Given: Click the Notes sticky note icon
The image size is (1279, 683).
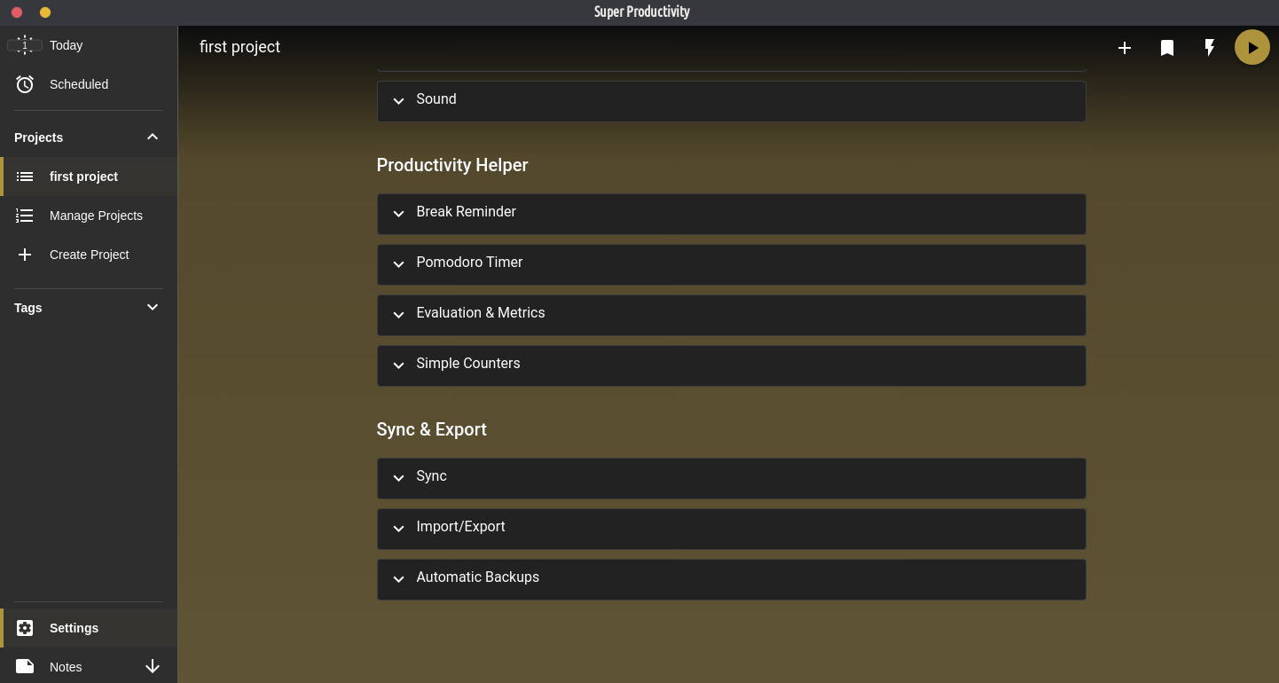Looking at the screenshot, I should coord(25,666).
